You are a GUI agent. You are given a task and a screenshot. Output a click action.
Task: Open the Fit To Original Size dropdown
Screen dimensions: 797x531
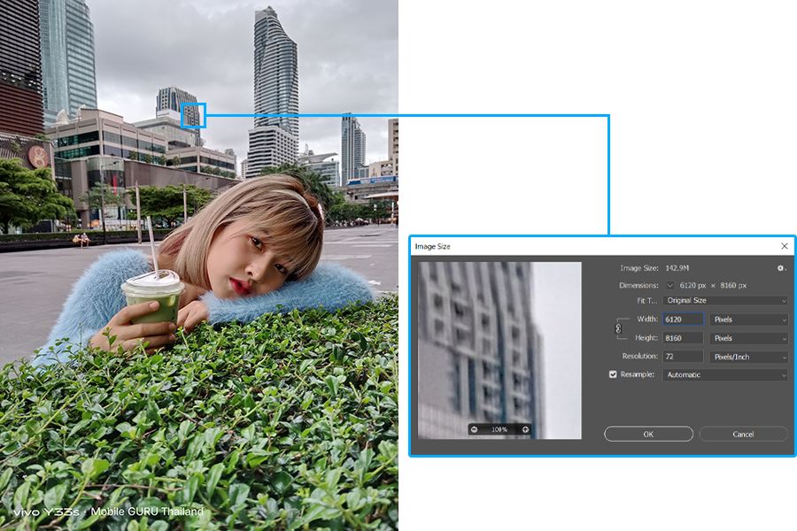724,301
